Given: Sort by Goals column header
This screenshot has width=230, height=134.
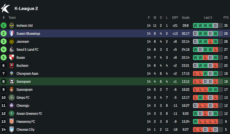Looking at the screenshot, I should coord(186,18).
